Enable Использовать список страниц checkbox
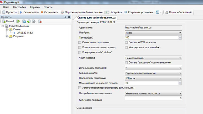 click(80, 47)
